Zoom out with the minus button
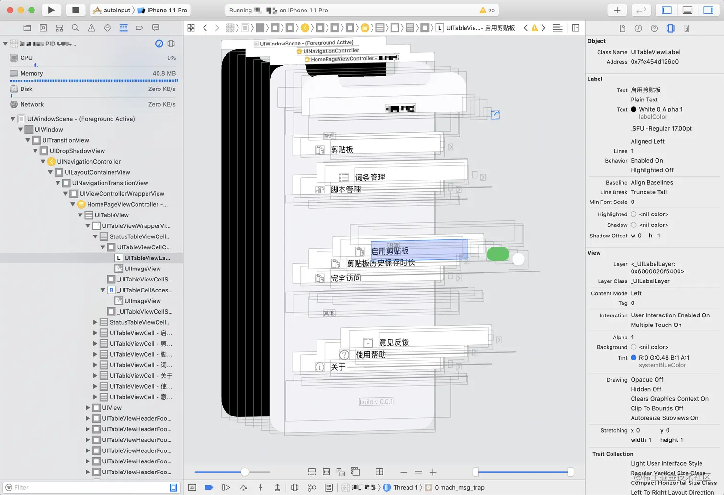The image size is (724, 495). [404, 472]
